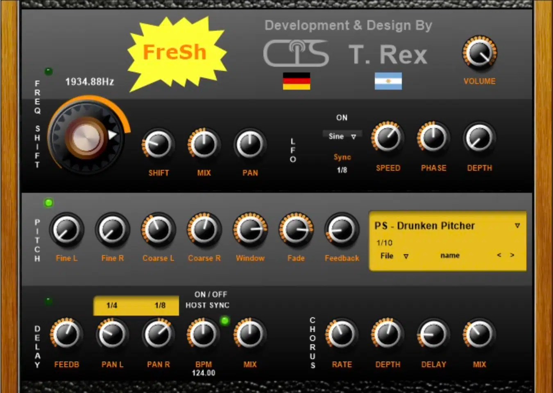This screenshot has width=553, height=393.
Task: Click the next preset arrow
Action: coord(513,255)
